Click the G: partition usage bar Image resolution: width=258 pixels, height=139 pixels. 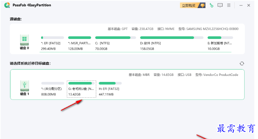click(81, 83)
